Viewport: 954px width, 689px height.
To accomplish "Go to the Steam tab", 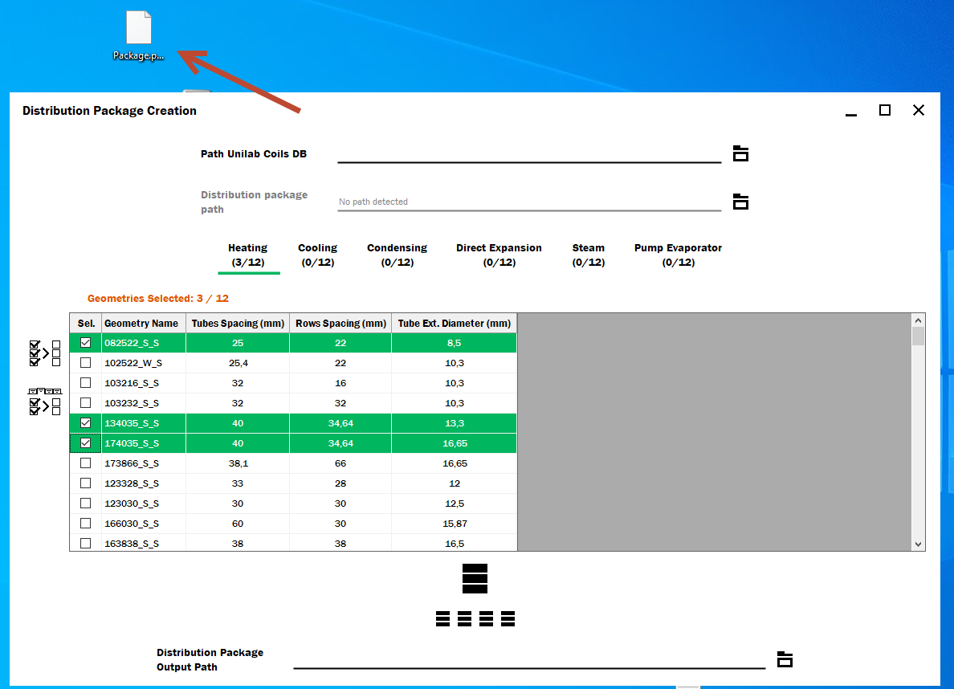I will pos(588,255).
